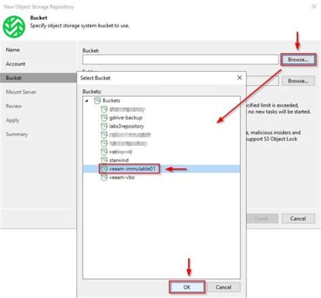This screenshot has height=298, width=321.
Task: Cancel the Select Bucket dialog
Action: 223,287
